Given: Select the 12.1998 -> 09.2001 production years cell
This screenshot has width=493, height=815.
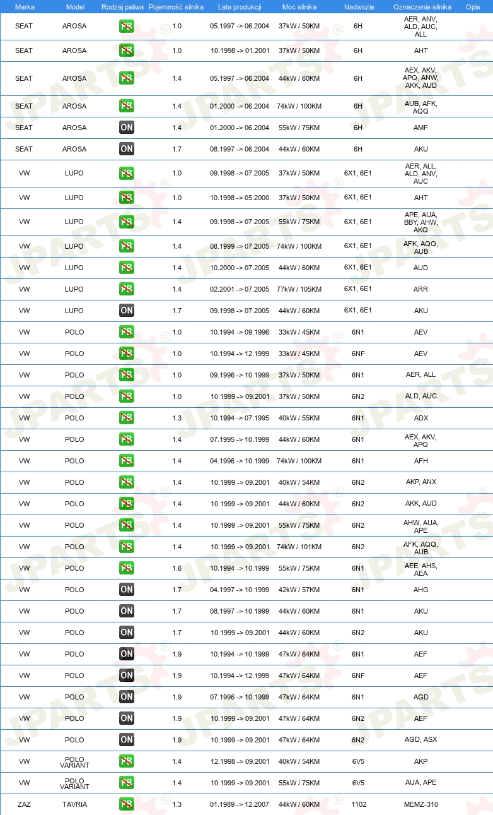Looking at the screenshot, I should click(x=240, y=761).
